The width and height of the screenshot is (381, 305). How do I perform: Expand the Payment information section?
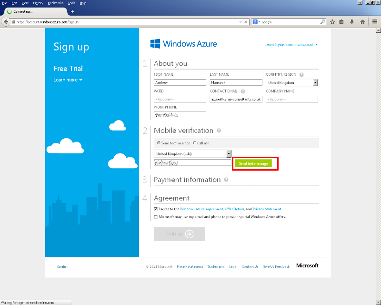click(187, 180)
